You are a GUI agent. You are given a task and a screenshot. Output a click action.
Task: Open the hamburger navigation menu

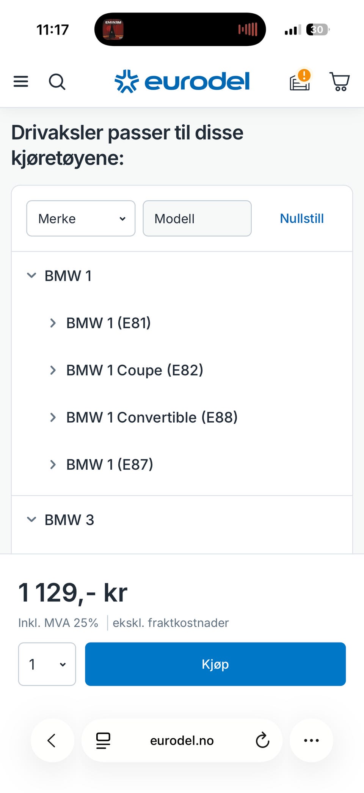pos(21,81)
